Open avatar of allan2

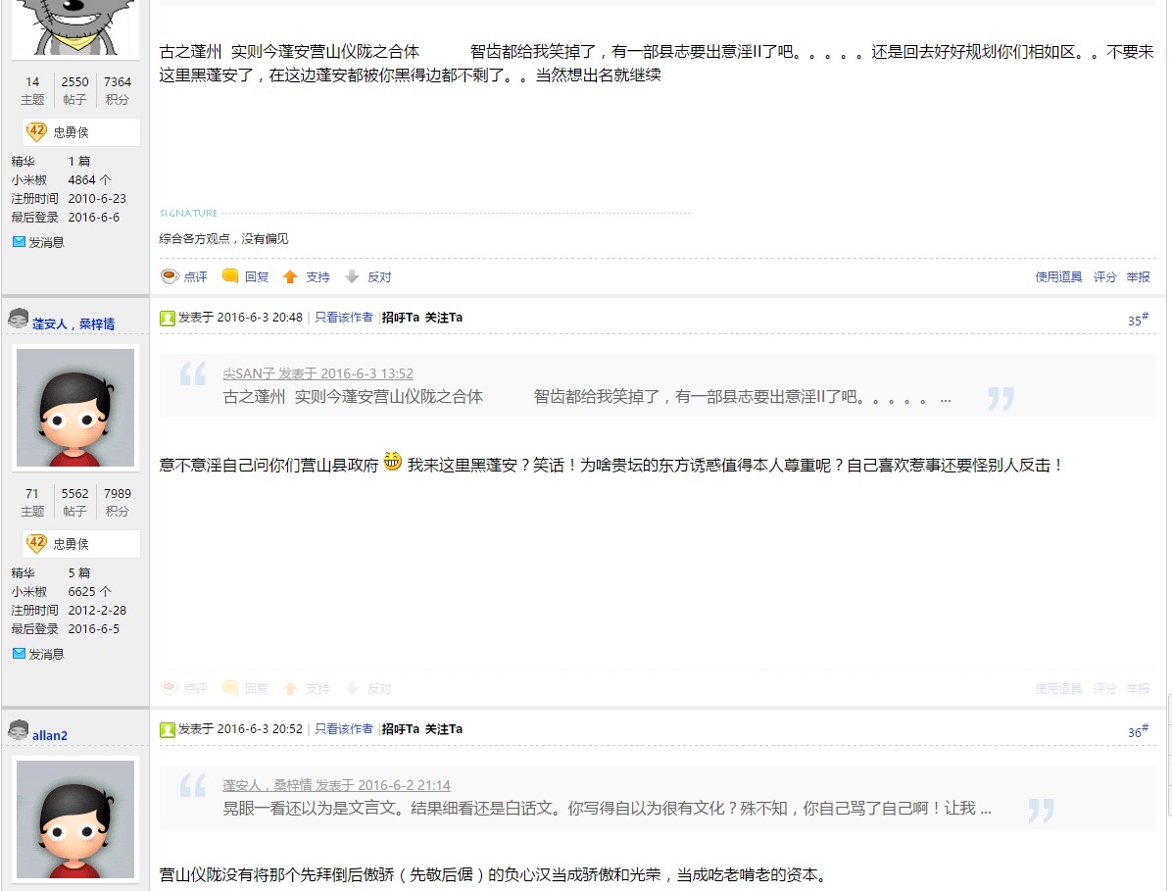pos(75,819)
